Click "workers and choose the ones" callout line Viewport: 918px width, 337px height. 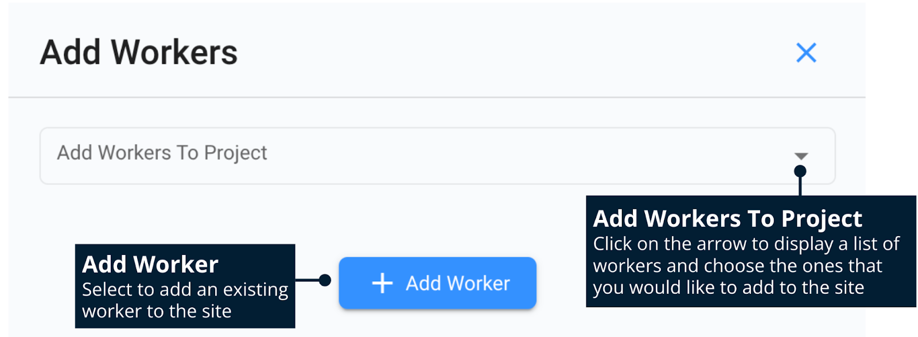tap(737, 265)
